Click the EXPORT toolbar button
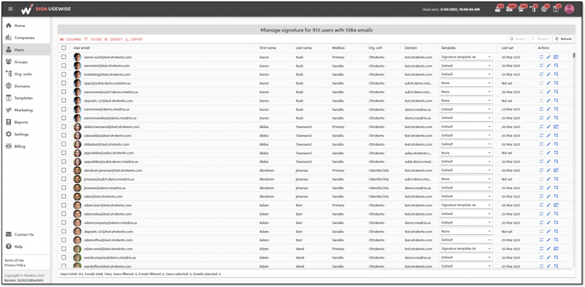 tap(134, 39)
